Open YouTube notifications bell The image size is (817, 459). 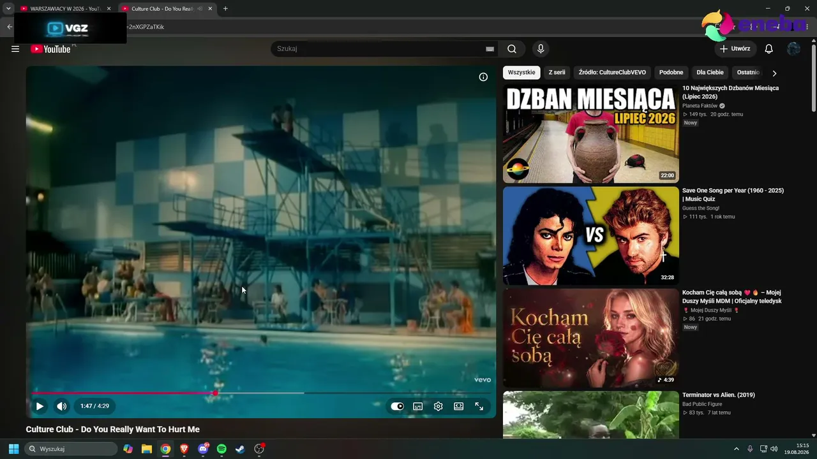[769, 49]
